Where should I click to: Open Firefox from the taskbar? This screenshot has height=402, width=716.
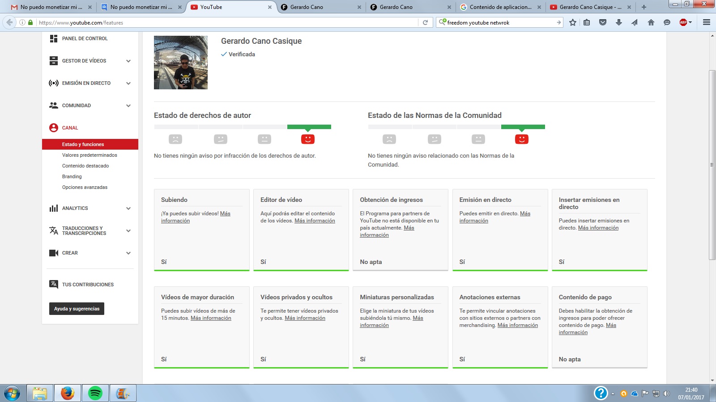pos(68,393)
